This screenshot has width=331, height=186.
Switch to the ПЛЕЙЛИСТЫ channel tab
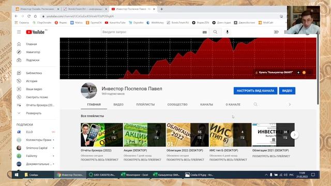coord(145,104)
